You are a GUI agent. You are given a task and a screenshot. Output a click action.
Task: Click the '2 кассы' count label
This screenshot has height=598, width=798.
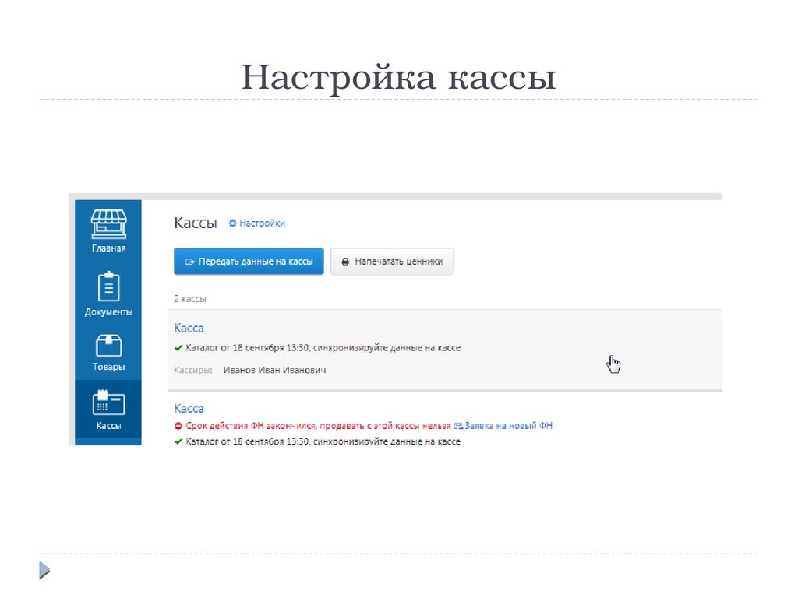(190, 298)
